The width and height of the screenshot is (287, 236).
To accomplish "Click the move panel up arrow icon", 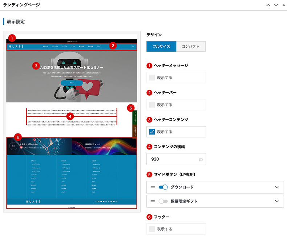I will click(268, 5).
